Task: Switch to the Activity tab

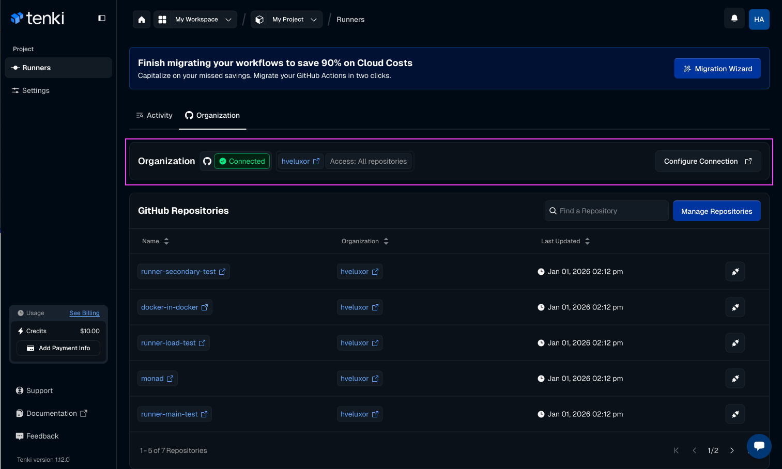Action: click(154, 115)
